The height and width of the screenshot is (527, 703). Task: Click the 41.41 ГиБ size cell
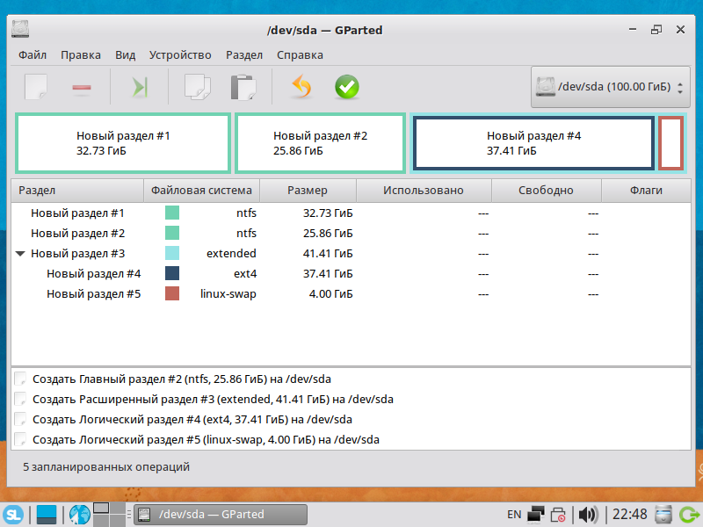(328, 253)
